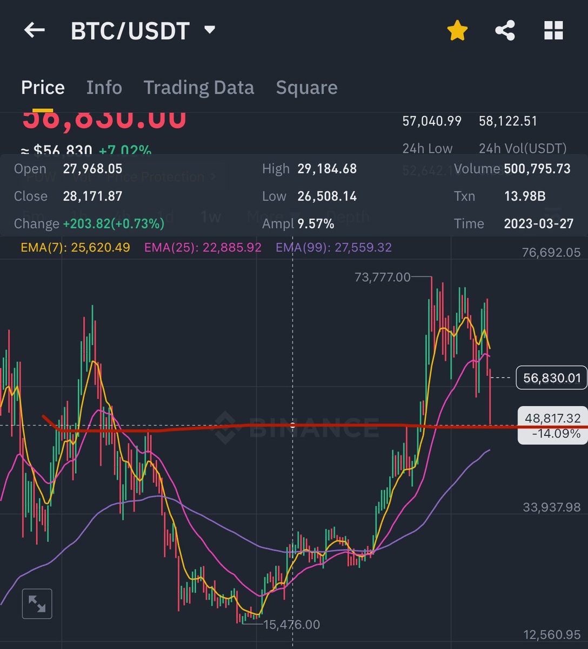Click the -14.09% crosshair percentage label
The image size is (588, 649).
click(556, 434)
